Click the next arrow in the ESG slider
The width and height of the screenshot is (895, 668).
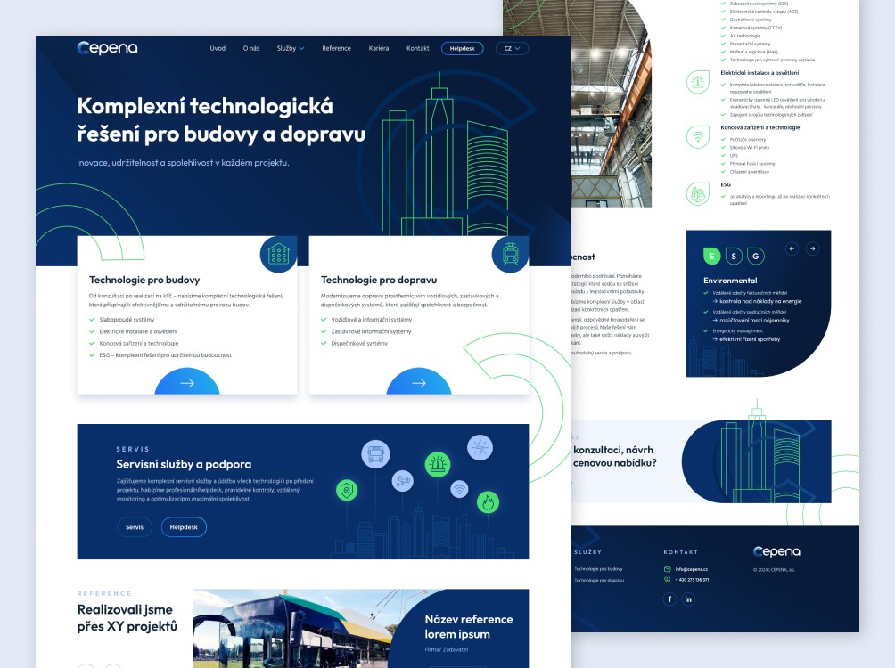click(x=812, y=248)
